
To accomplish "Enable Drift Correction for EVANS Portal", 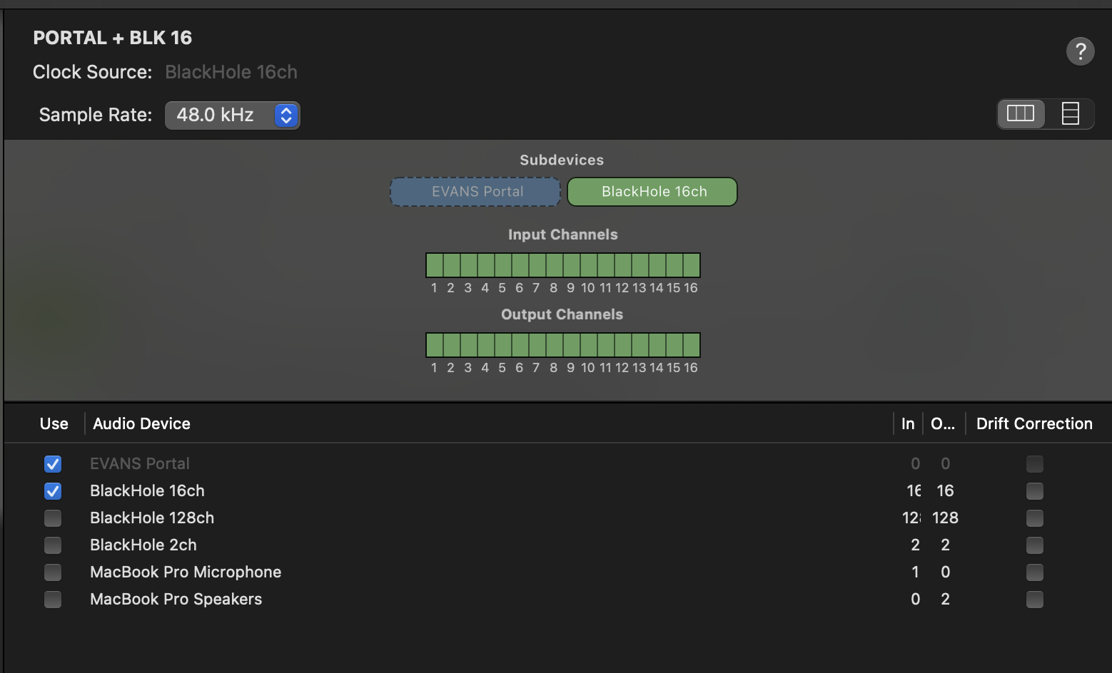I will point(1035,464).
